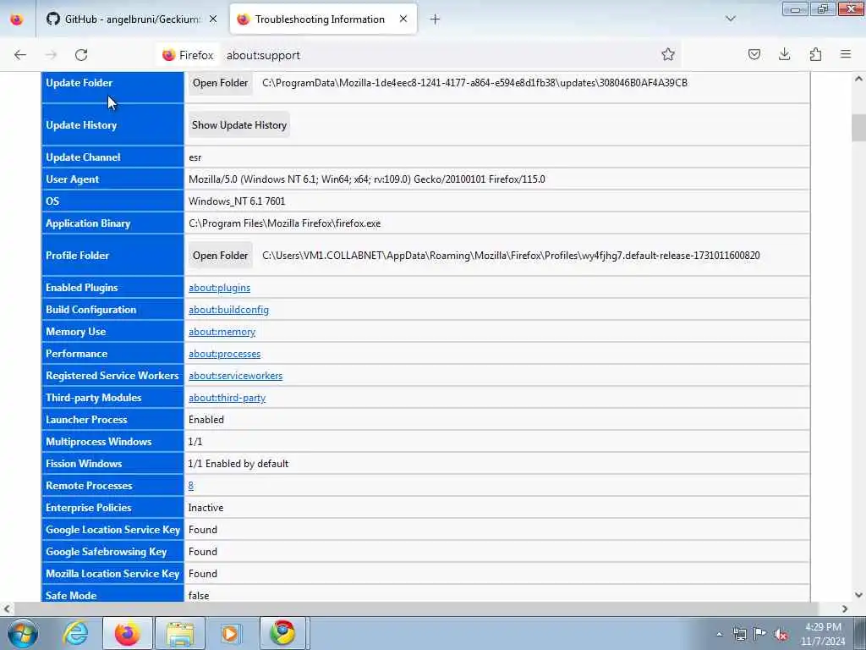Reload the current page
Viewport: 866px width, 650px height.
tap(81, 55)
